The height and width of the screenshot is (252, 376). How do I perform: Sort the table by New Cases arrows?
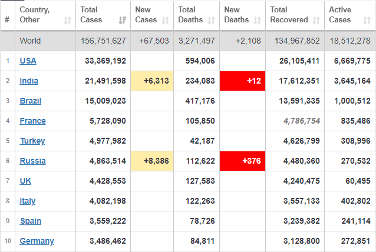(165, 21)
